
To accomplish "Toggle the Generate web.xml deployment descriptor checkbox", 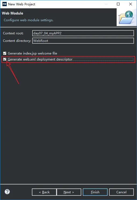I will coord(5,59).
